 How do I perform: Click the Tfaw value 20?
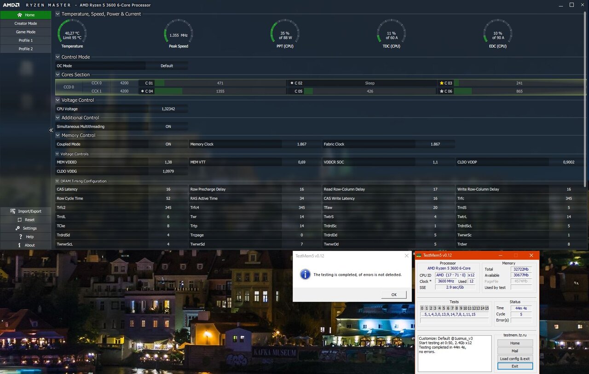[x=435, y=208]
